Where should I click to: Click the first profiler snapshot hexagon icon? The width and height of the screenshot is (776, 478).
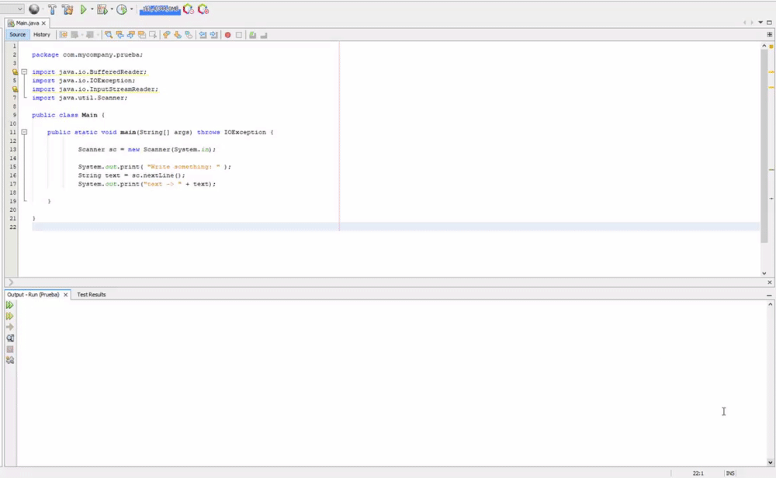click(188, 9)
